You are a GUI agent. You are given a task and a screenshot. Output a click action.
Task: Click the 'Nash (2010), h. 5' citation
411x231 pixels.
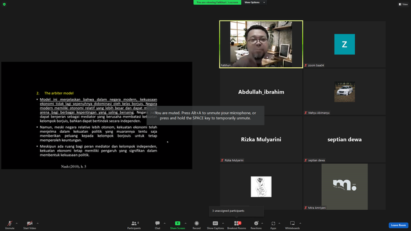pos(74,167)
